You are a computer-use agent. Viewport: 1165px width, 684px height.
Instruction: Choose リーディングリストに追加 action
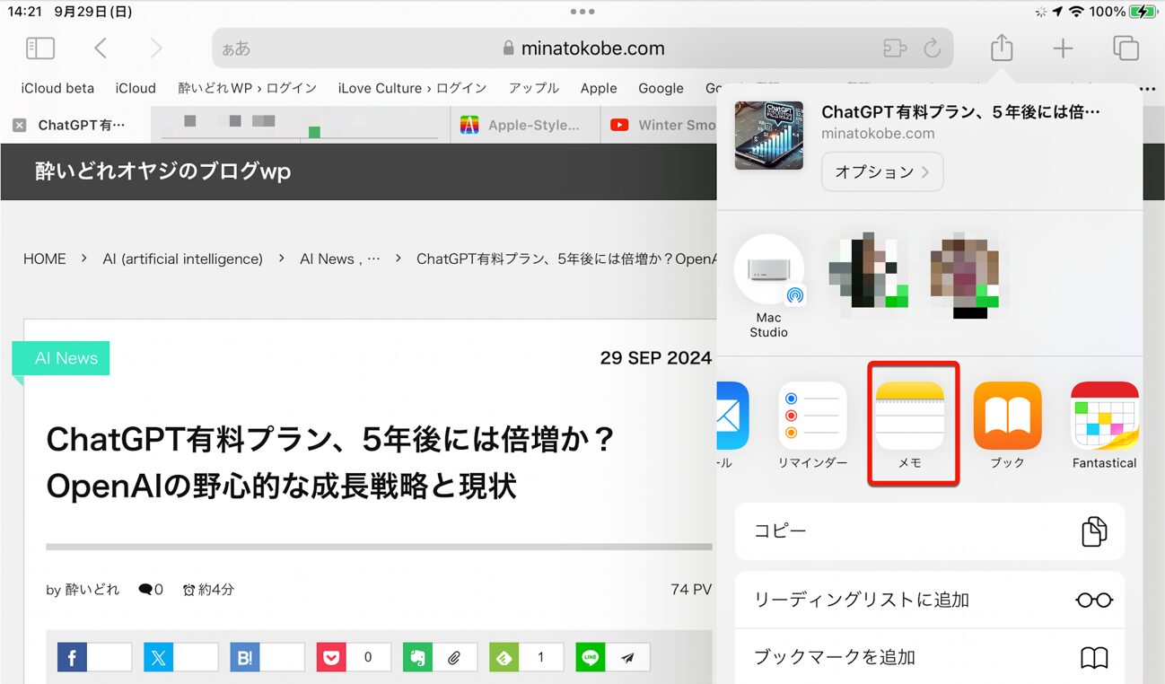pyautogui.click(x=929, y=600)
